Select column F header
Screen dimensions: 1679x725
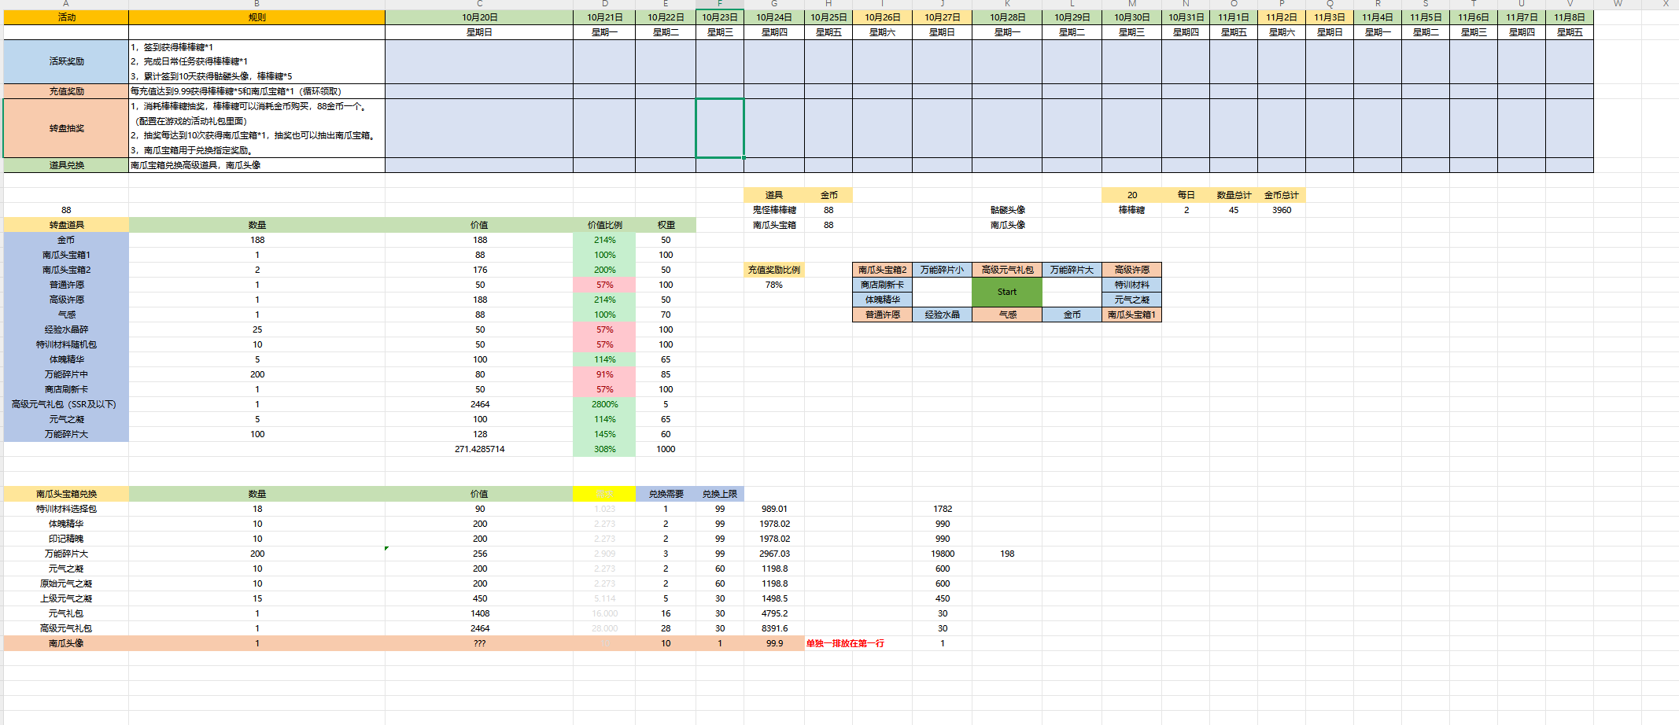tap(719, 4)
